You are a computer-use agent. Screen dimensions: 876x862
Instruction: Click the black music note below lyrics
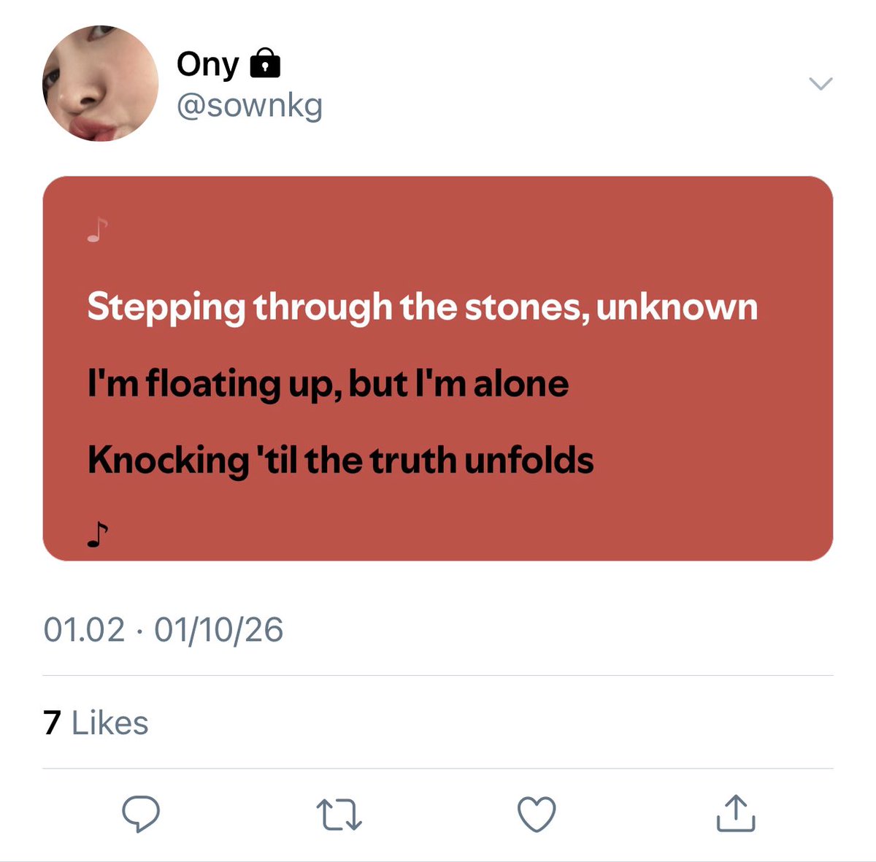(x=97, y=534)
